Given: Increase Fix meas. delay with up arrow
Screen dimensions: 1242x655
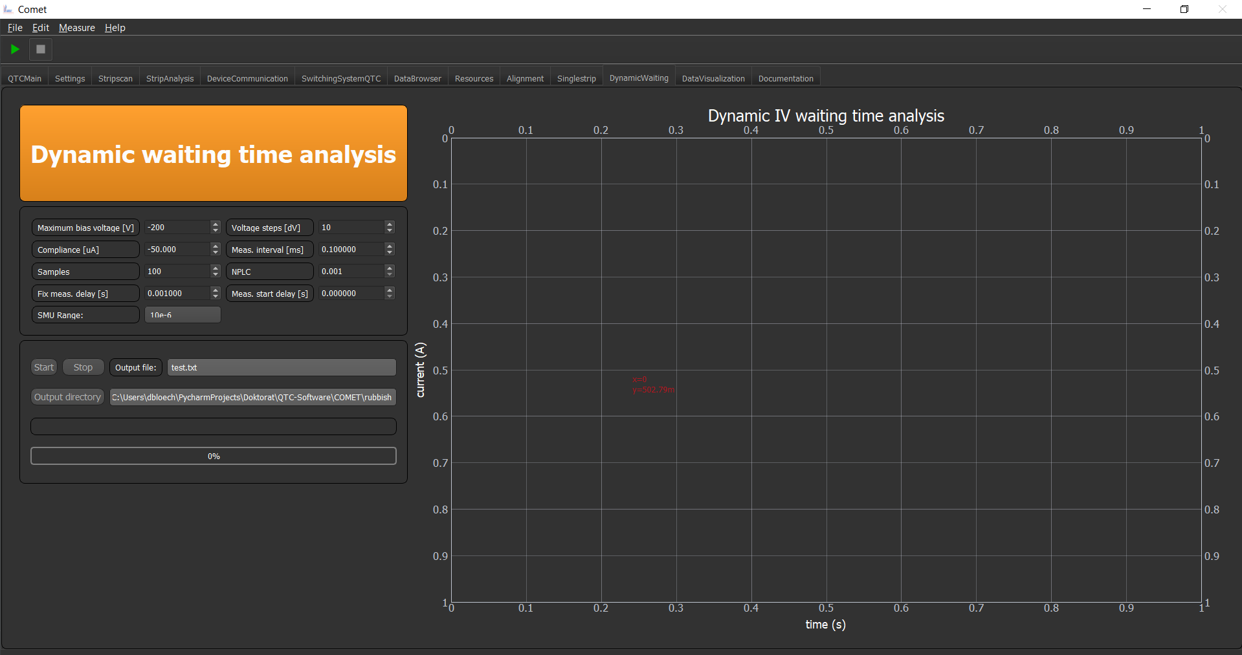Looking at the screenshot, I should pos(216,290).
